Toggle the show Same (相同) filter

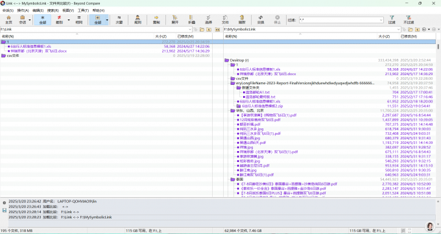[x=79, y=19]
